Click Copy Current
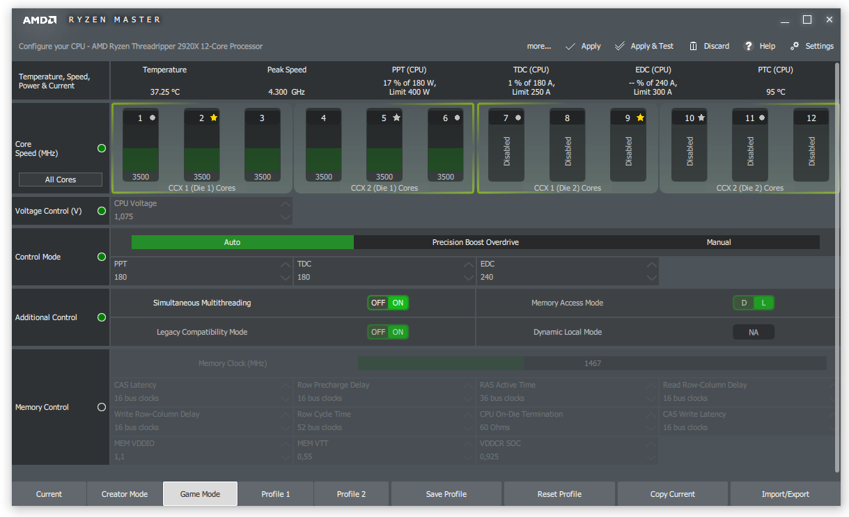 click(x=673, y=494)
